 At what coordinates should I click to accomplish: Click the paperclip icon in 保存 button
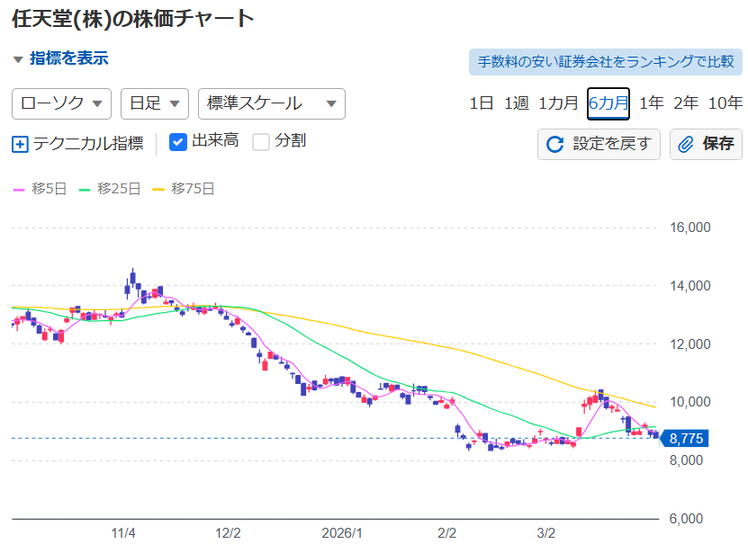coord(686,144)
